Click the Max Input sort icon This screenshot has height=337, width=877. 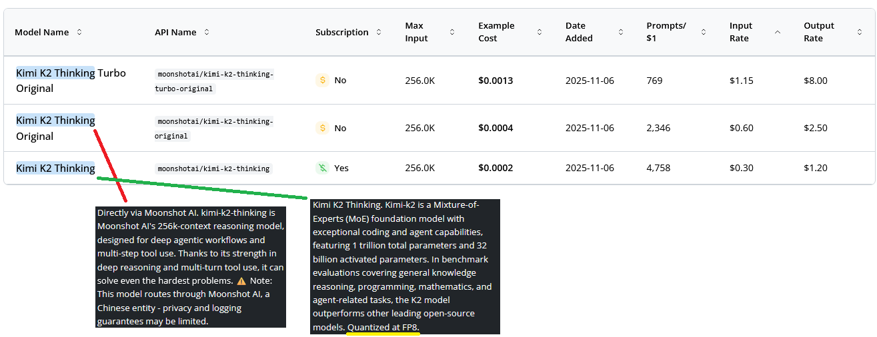[452, 32]
